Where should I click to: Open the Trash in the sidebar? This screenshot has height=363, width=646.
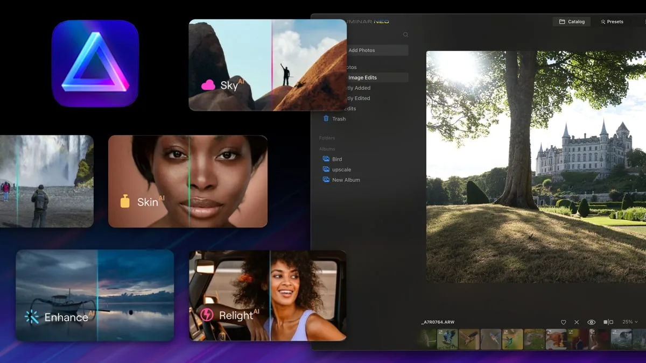point(338,118)
